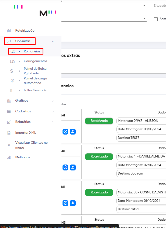This screenshot has height=228, width=166.
Task: Click the Gráficos bar chart icon
Action: 9,100
